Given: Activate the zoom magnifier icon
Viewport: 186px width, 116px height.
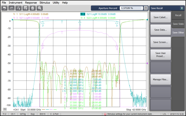Looking at the screenshot, I should 40,8.
